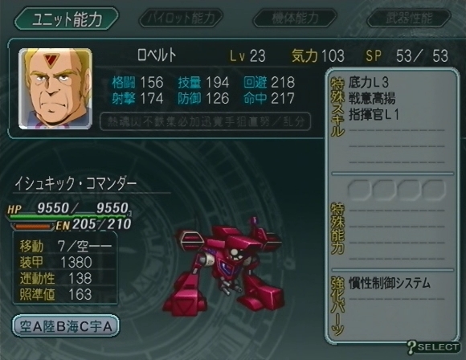Click the green HP gauge bar
This screenshot has height=360, width=466.
[67, 217]
